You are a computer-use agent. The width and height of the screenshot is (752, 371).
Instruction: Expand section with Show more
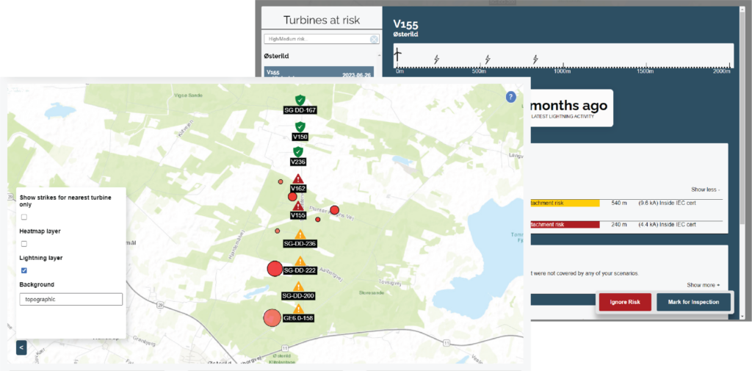pyautogui.click(x=703, y=285)
